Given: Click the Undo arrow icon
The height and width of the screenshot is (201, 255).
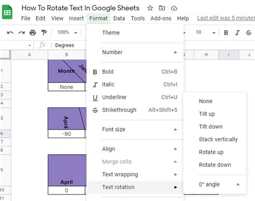Looking at the screenshot, I should (x=10, y=33).
